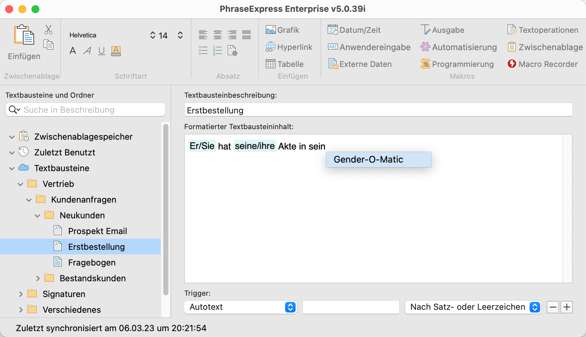Collapse the Zuletzt Benutzt tree node

point(12,152)
